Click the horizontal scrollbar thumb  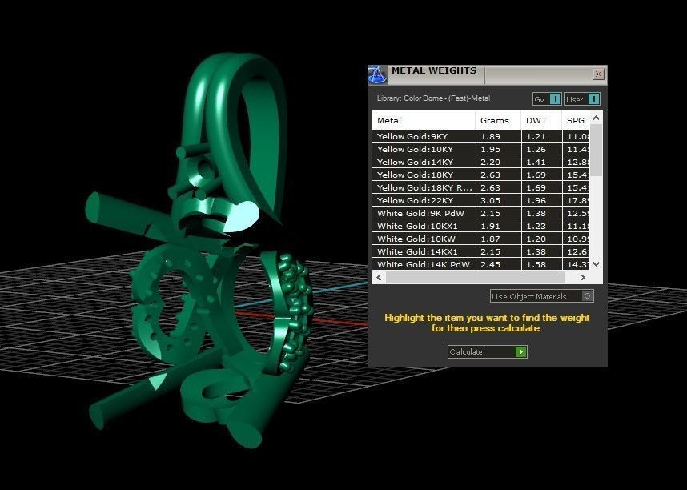tap(476, 278)
